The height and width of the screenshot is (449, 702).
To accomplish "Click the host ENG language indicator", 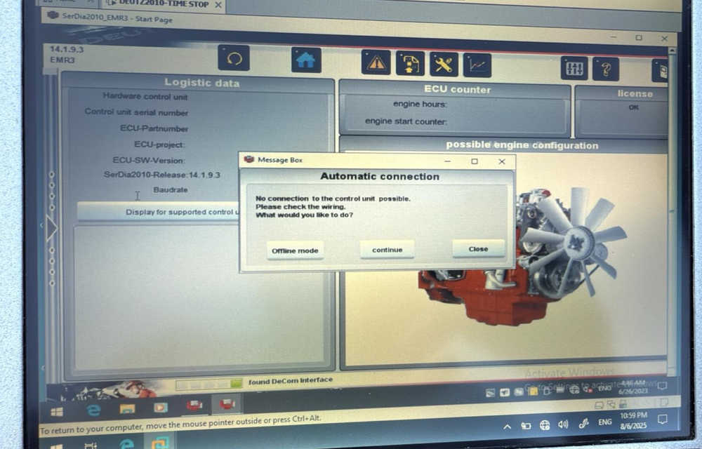I will [x=605, y=422].
